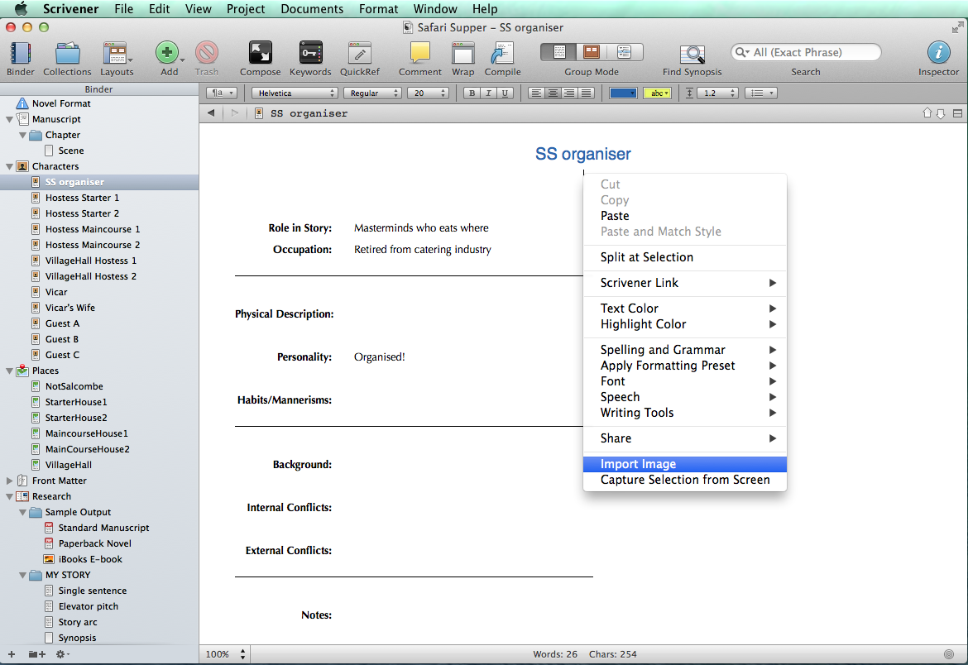
Task: Open the font family Helvetica dropdown
Action: point(295,93)
